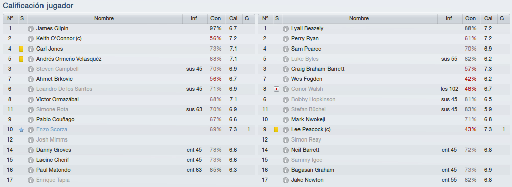Viewport: 512px width, 187px height.
Task: Open info icon next to Jake Newton
Action: click(286, 180)
